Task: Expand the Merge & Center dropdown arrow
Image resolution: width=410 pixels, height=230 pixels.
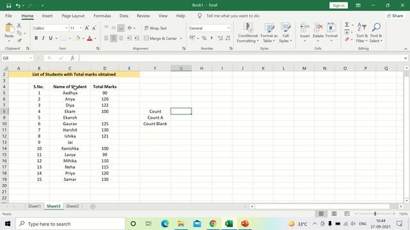Action: coord(181,38)
